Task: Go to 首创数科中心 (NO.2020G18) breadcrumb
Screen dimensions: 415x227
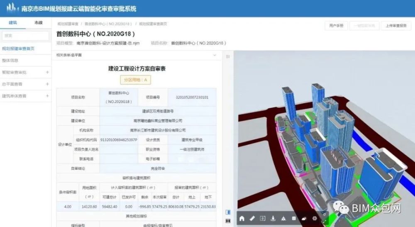Action: [x=108, y=24]
